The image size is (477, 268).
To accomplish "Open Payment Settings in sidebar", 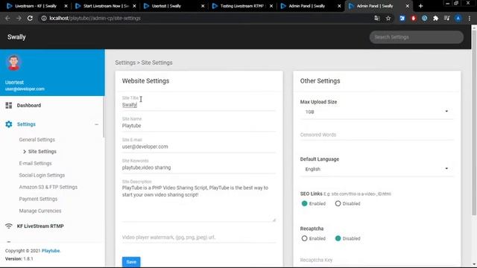I will coord(38,199).
